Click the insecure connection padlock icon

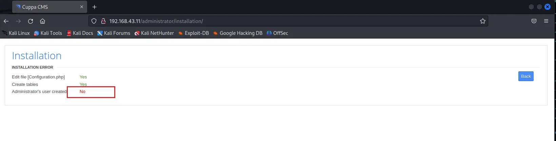click(x=103, y=21)
